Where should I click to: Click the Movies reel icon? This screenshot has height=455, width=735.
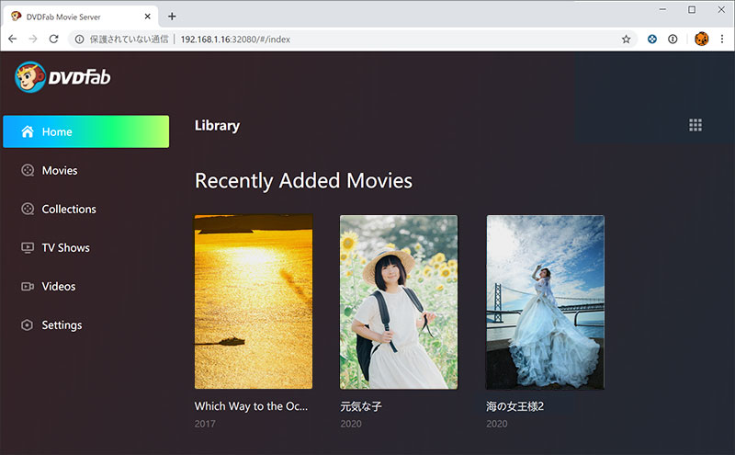coord(28,170)
